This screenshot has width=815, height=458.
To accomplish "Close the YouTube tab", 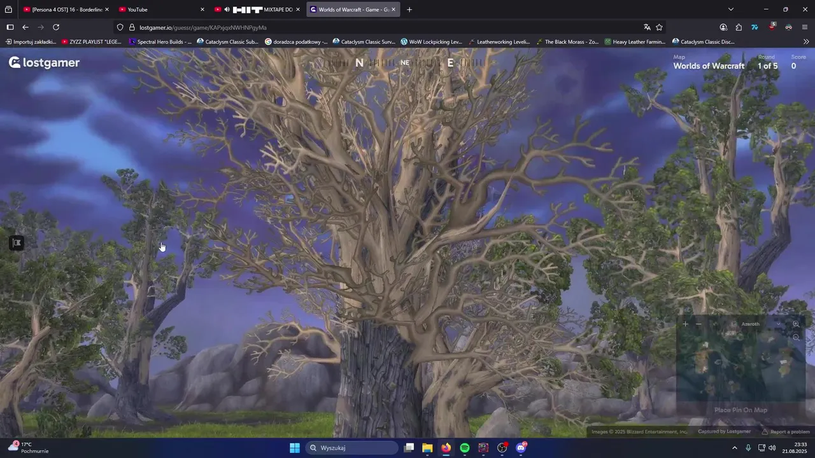I will pyautogui.click(x=202, y=10).
